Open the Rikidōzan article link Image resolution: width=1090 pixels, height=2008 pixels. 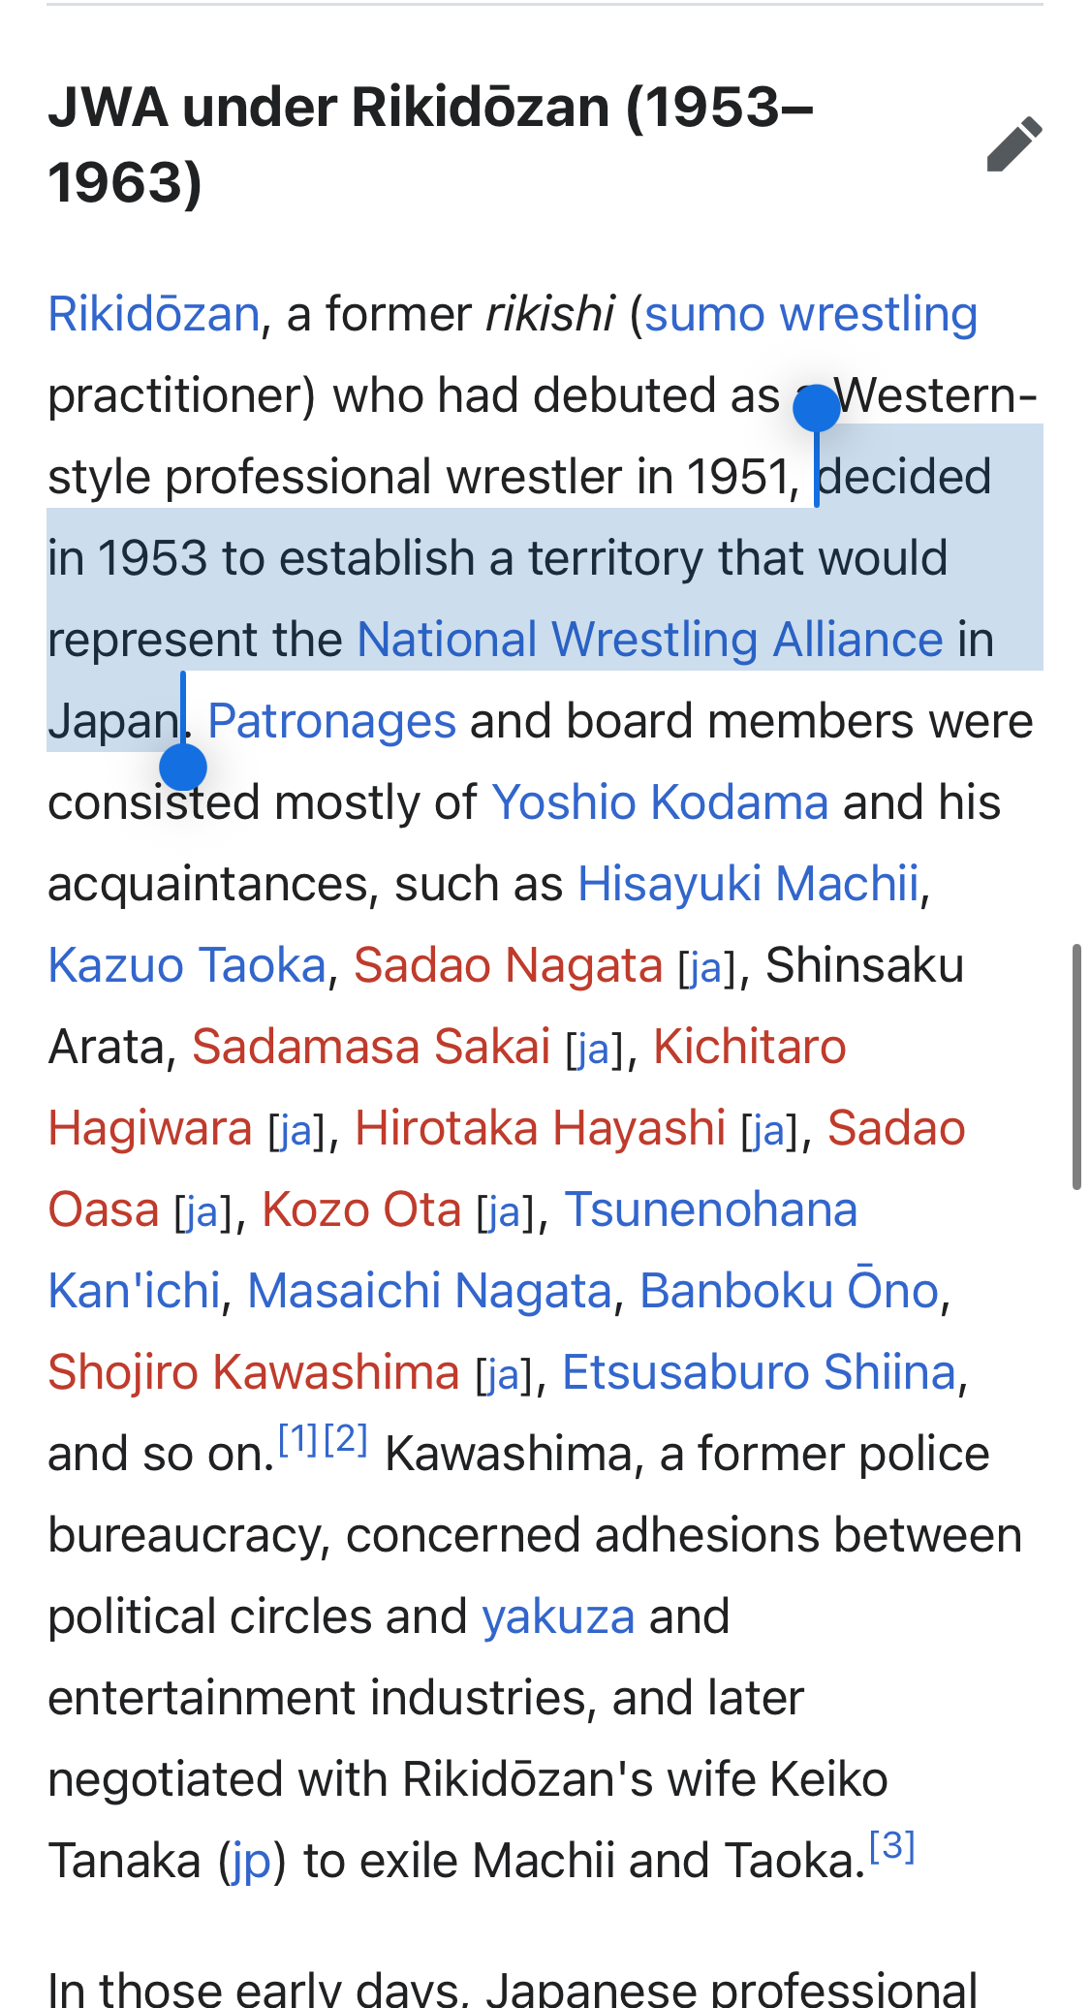pyautogui.click(x=154, y=315)
